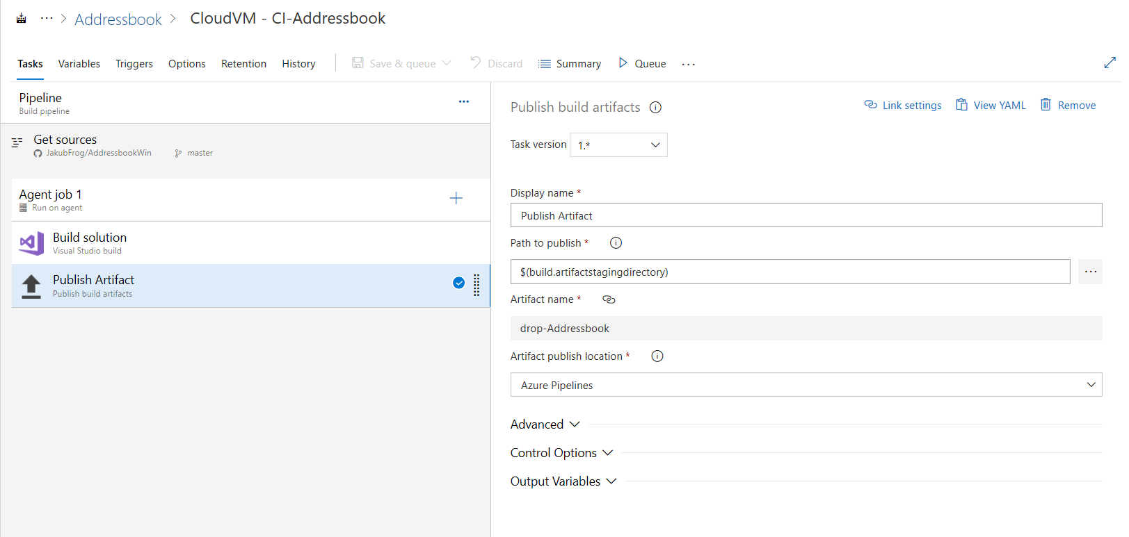Edit the Path to publish field
The height and width of the screenshot is (537, 1129).
(790, 272)
